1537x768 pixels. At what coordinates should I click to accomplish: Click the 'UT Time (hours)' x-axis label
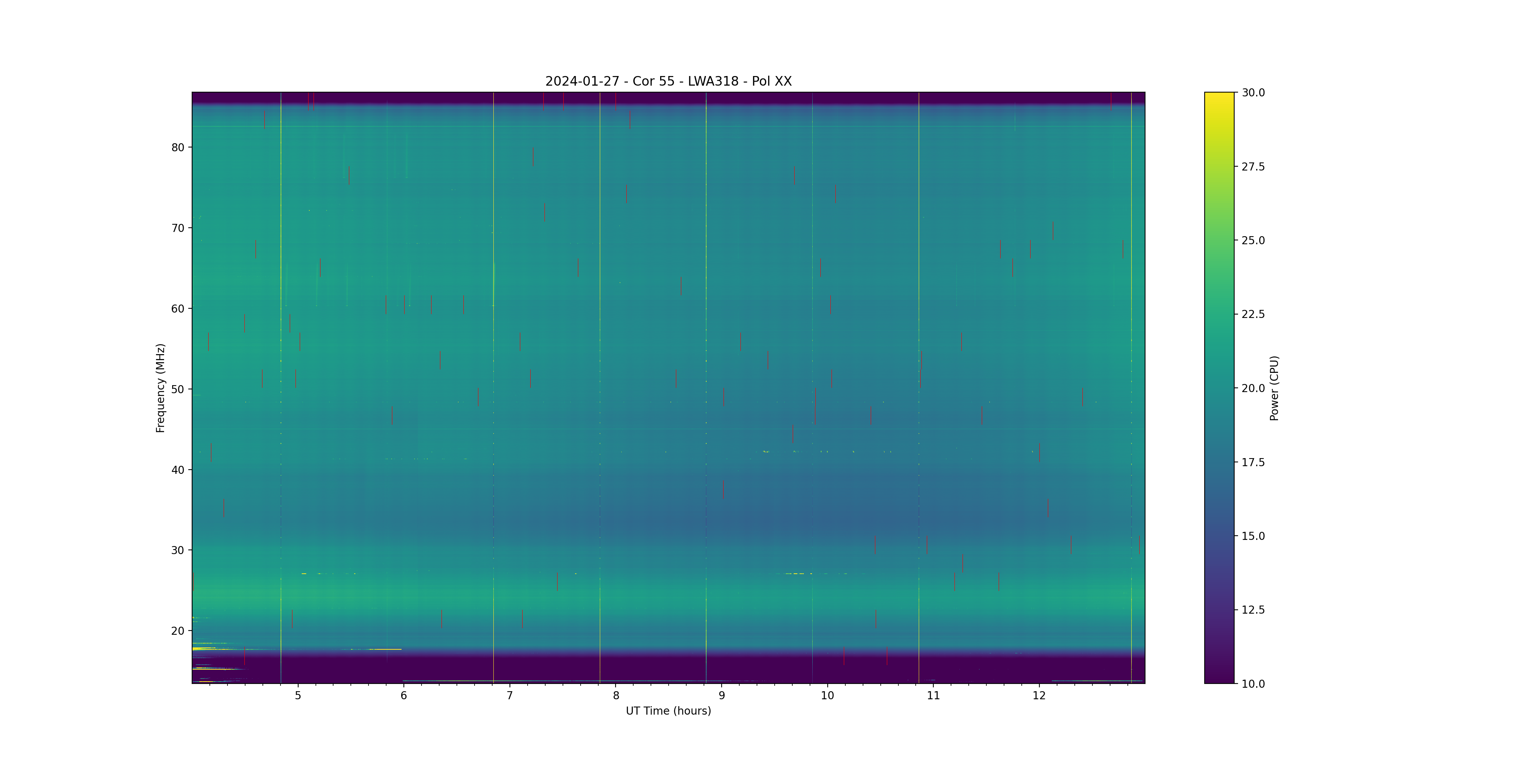click(668, 711)
